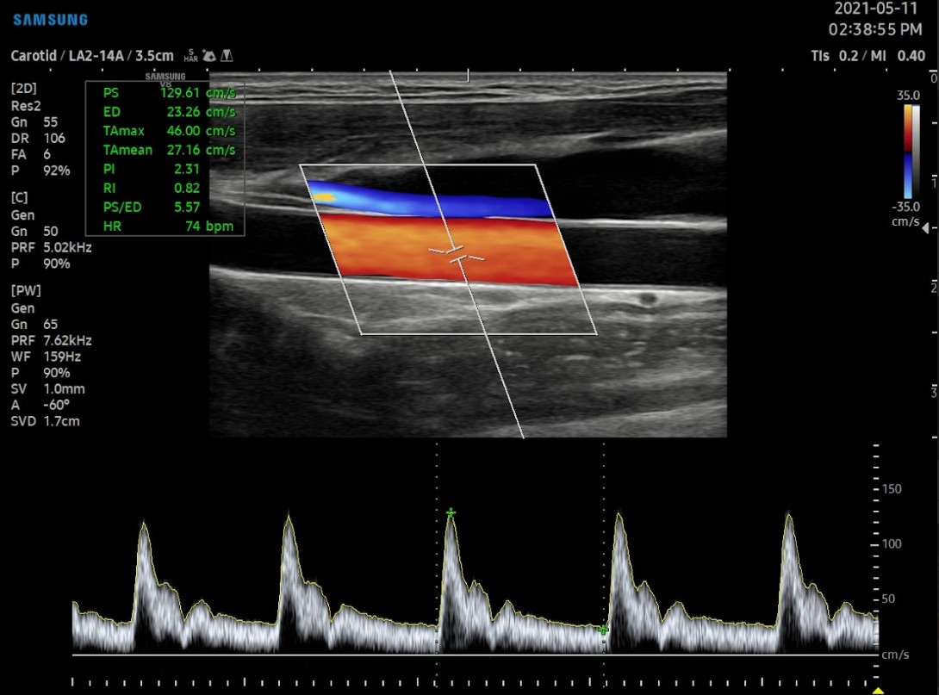
Task: Click the green peak systolic caliper marker
Action: tap(451, 512)
